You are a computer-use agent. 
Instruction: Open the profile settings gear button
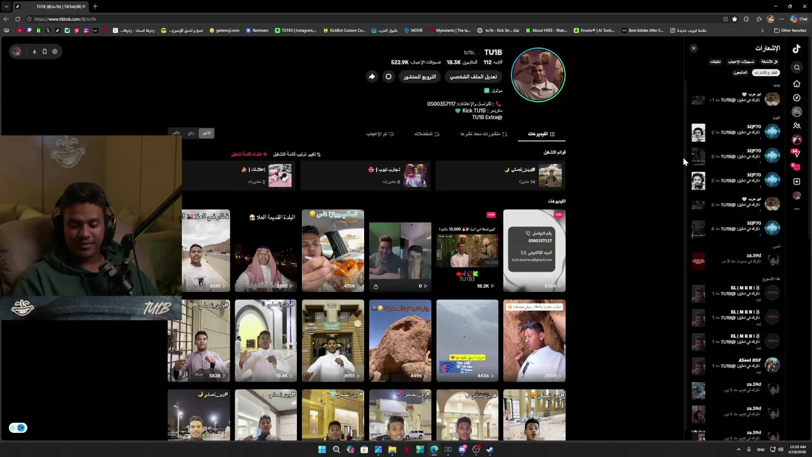pos(388,77)
